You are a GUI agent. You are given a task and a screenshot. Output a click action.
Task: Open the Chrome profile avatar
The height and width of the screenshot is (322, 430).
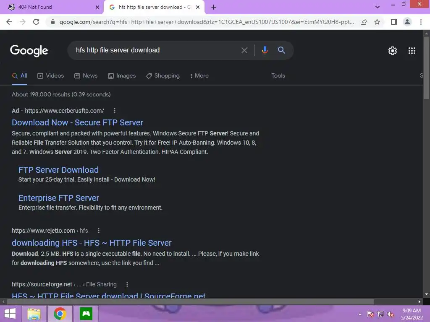pyautogui.click(x=407, y=22)
